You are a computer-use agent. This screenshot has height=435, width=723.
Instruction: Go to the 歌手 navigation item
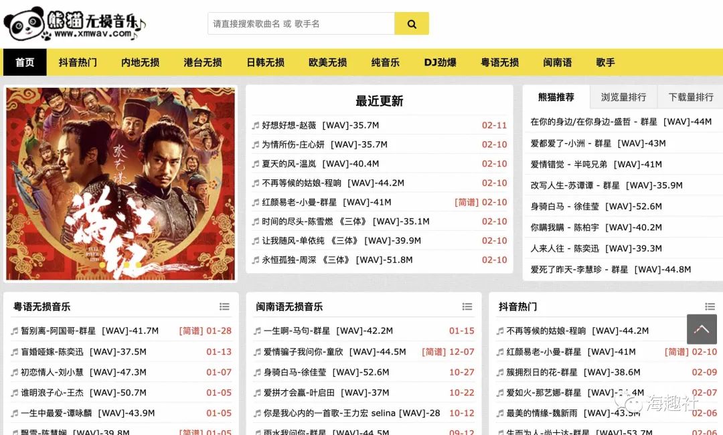[605, 62]
